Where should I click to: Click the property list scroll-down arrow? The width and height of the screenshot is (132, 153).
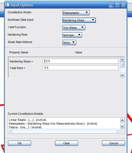[x=122, y=75]
